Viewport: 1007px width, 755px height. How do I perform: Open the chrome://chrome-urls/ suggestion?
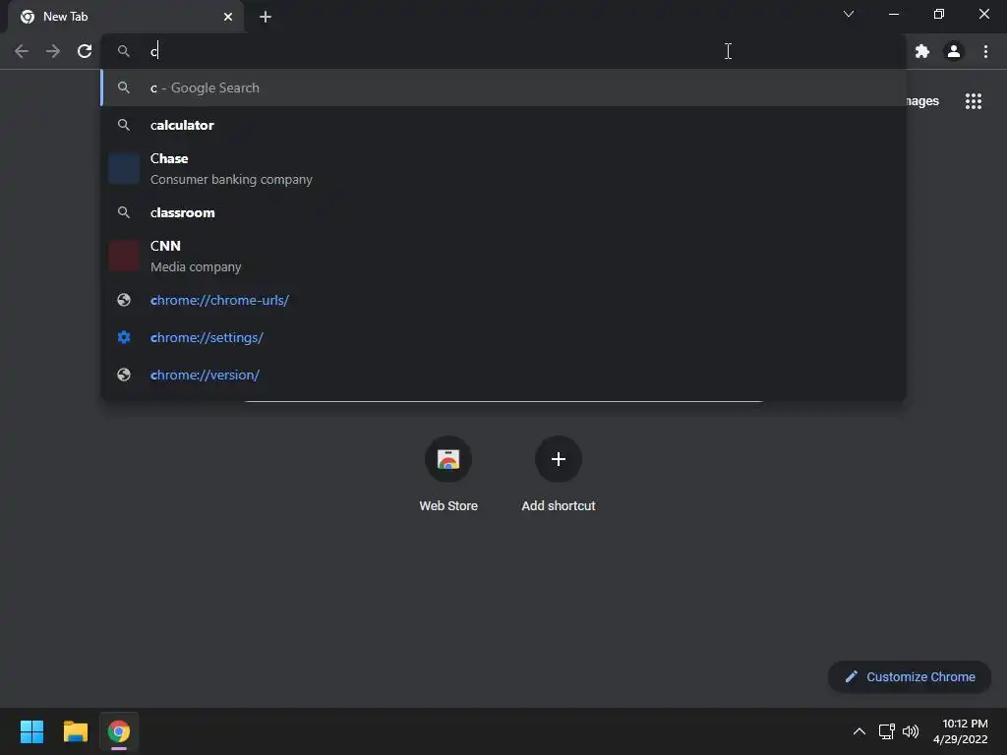503,300
